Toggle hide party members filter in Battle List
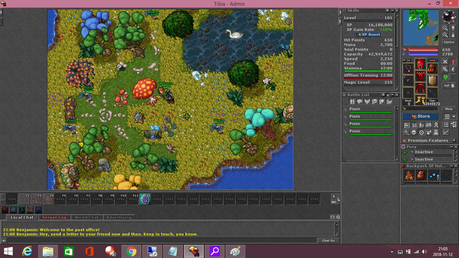 click(382, 101)
